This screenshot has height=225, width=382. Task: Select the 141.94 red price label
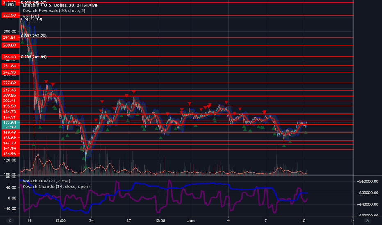(10, 148)
